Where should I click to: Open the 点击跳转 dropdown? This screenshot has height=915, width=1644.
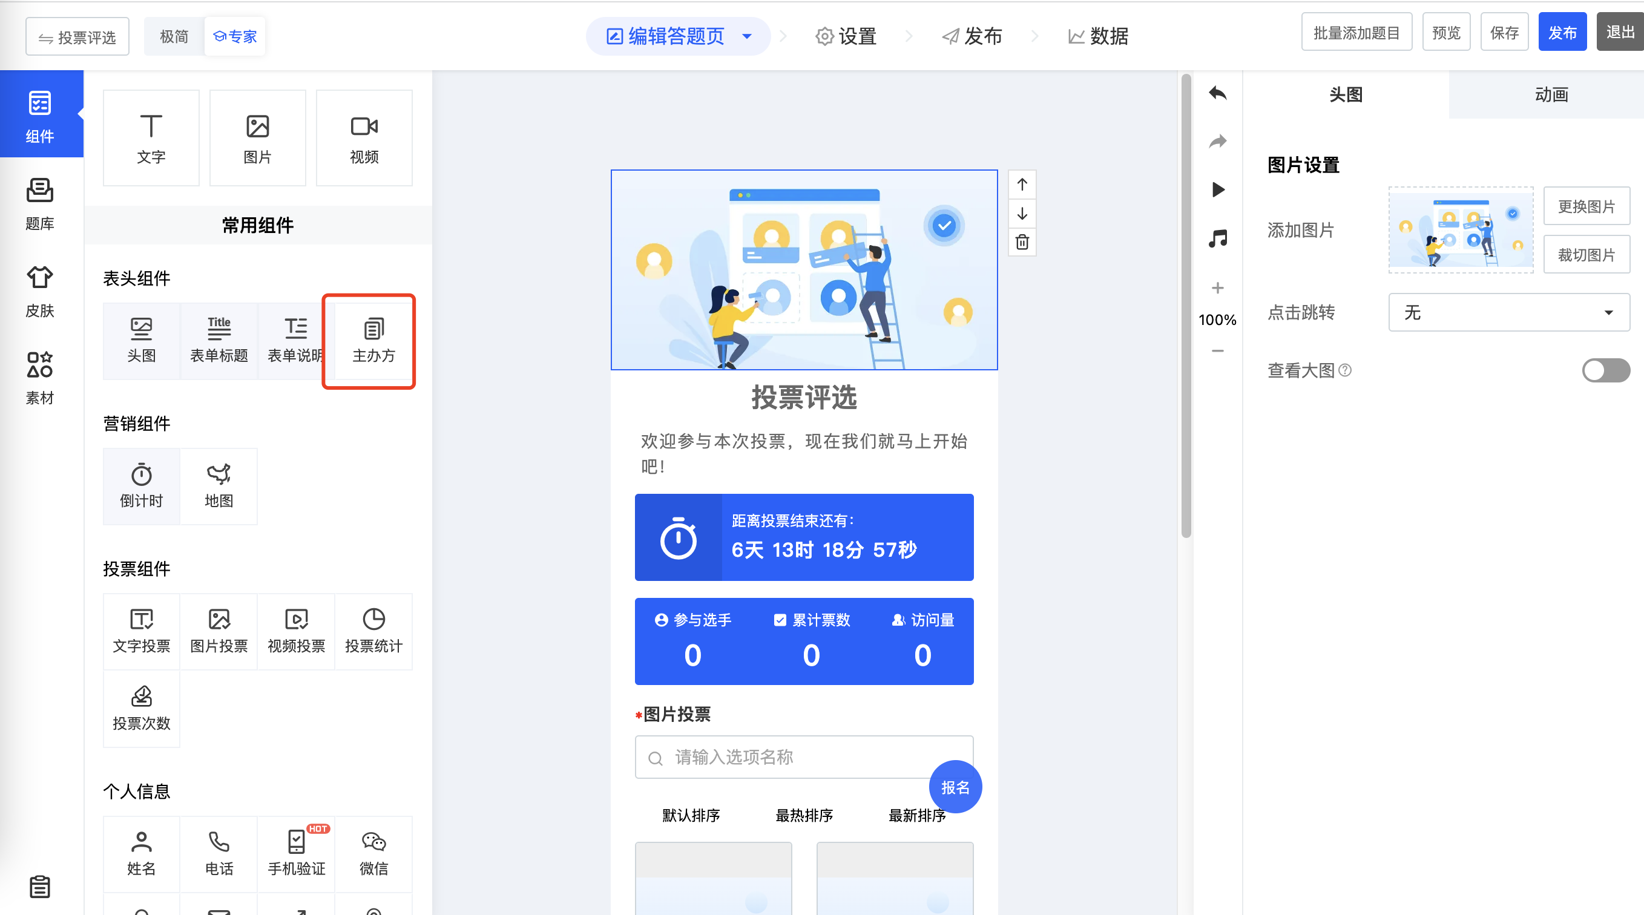point(1508,312)
